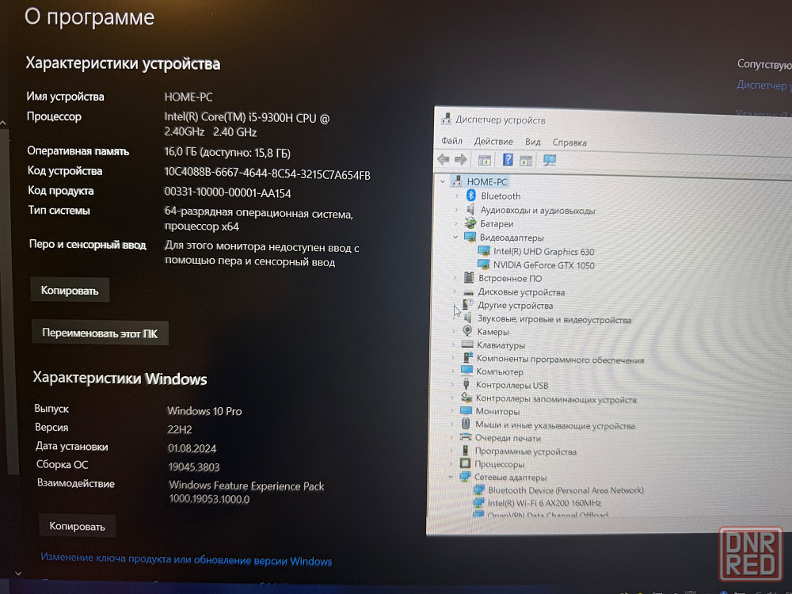Click the Встроенное ПО chip icon
792x594 pixels.
pos(469,278)
